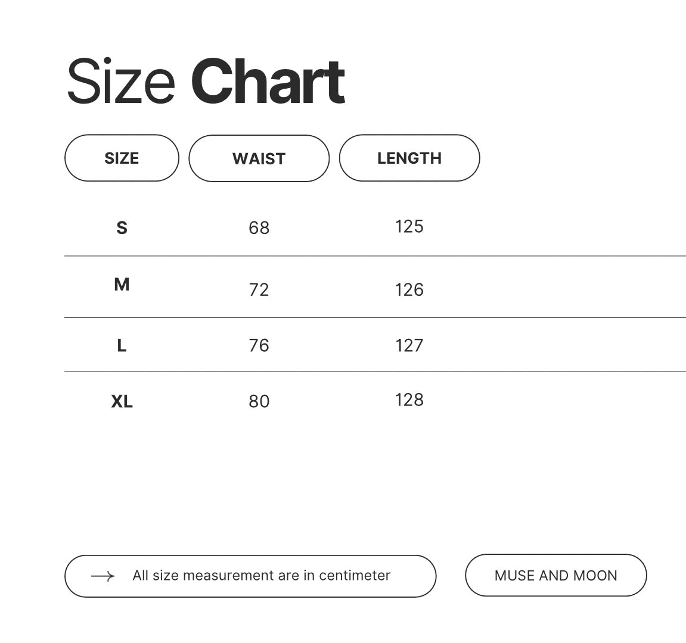Select the XL size row label

tap(122, 401)
